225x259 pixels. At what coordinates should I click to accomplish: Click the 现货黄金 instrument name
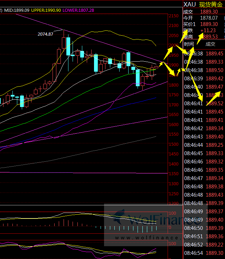click(211, 5)
